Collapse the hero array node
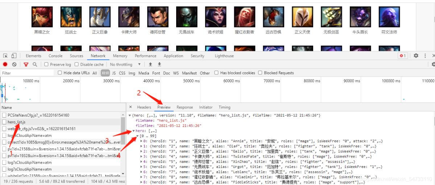435x185 pixels. pos(134,131)
